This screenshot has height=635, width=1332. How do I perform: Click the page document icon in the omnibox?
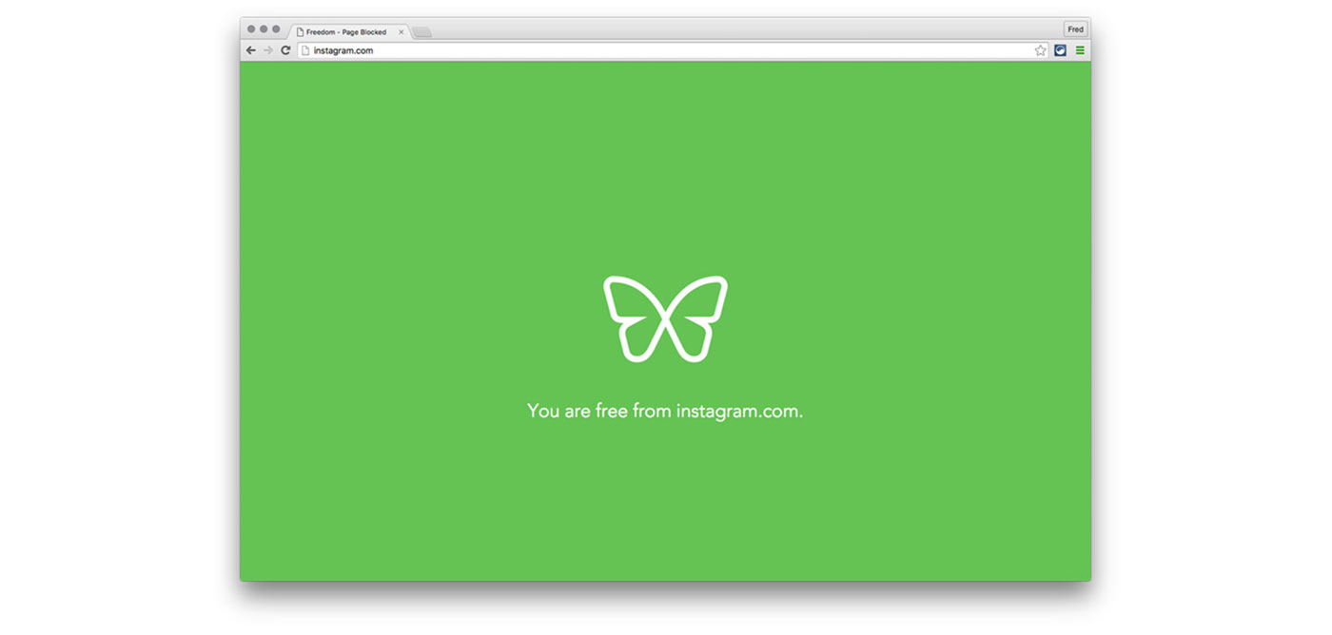[306, 50]
